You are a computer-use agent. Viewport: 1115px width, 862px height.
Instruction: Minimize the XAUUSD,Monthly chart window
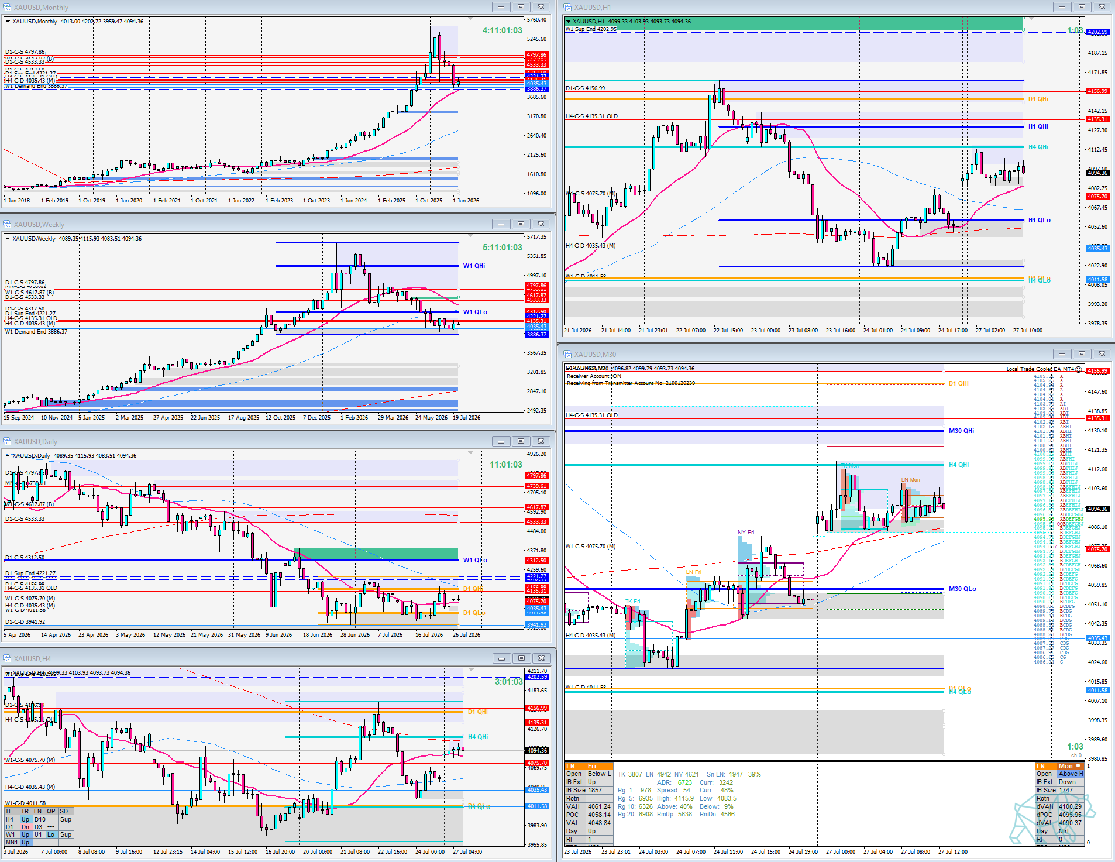501,7
